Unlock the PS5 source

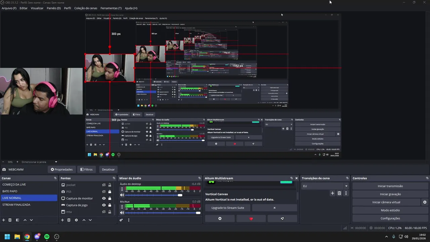[110, 192]
